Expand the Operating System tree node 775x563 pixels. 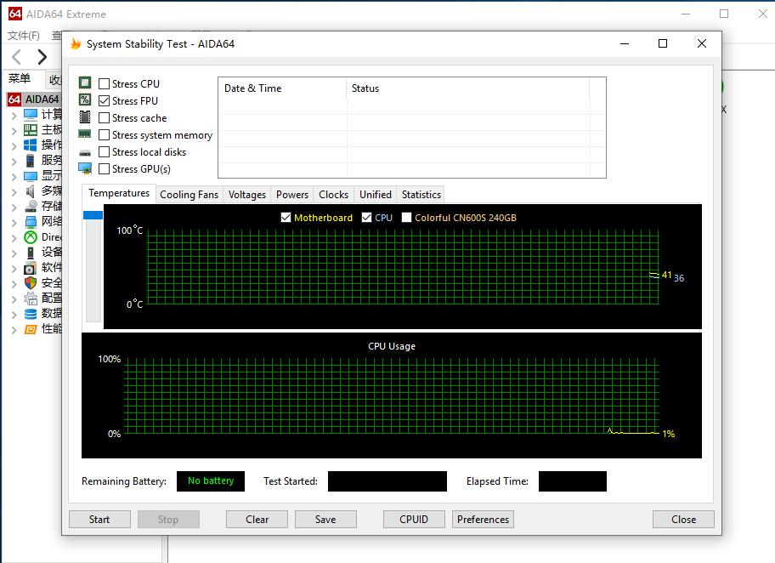(14, 146)
